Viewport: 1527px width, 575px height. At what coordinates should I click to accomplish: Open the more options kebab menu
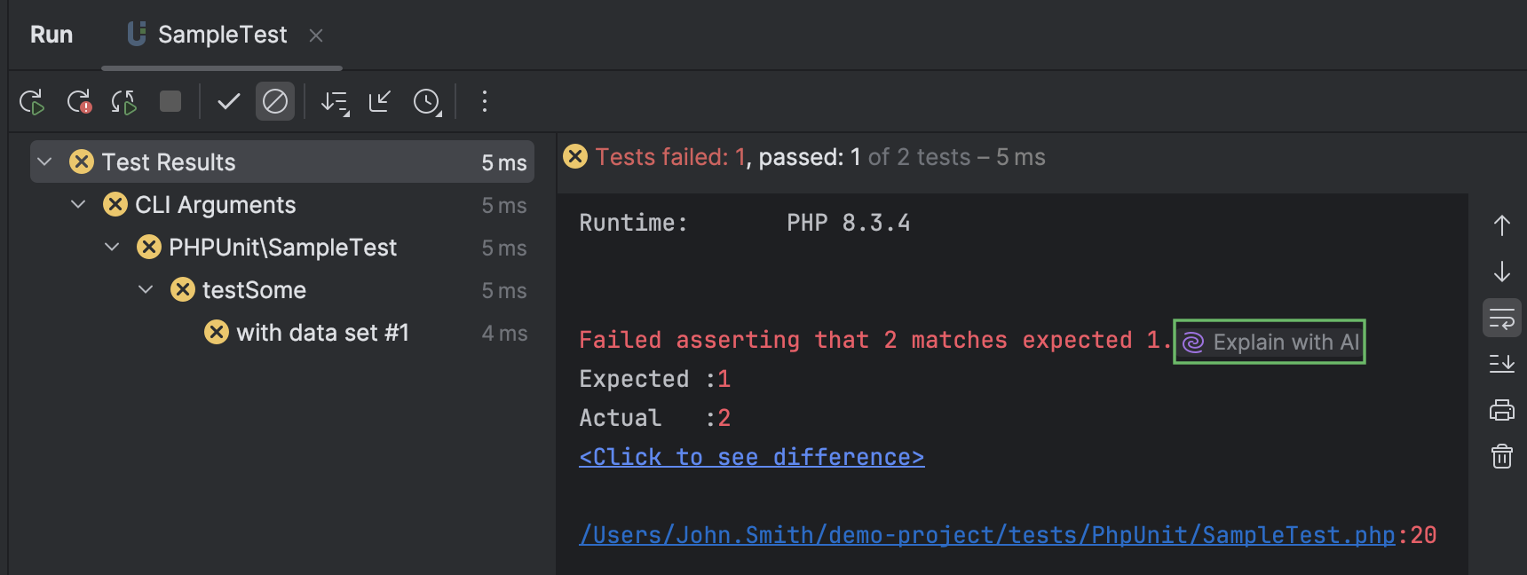tap(485, 101)
